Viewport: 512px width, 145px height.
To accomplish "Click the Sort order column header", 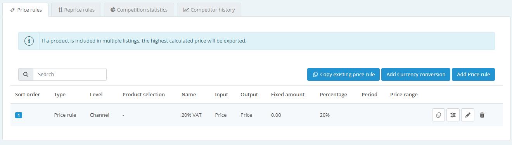I will pyautogui.click(x=28, y=94).
